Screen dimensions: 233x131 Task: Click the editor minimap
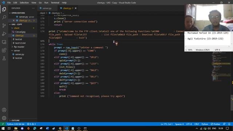221,67
